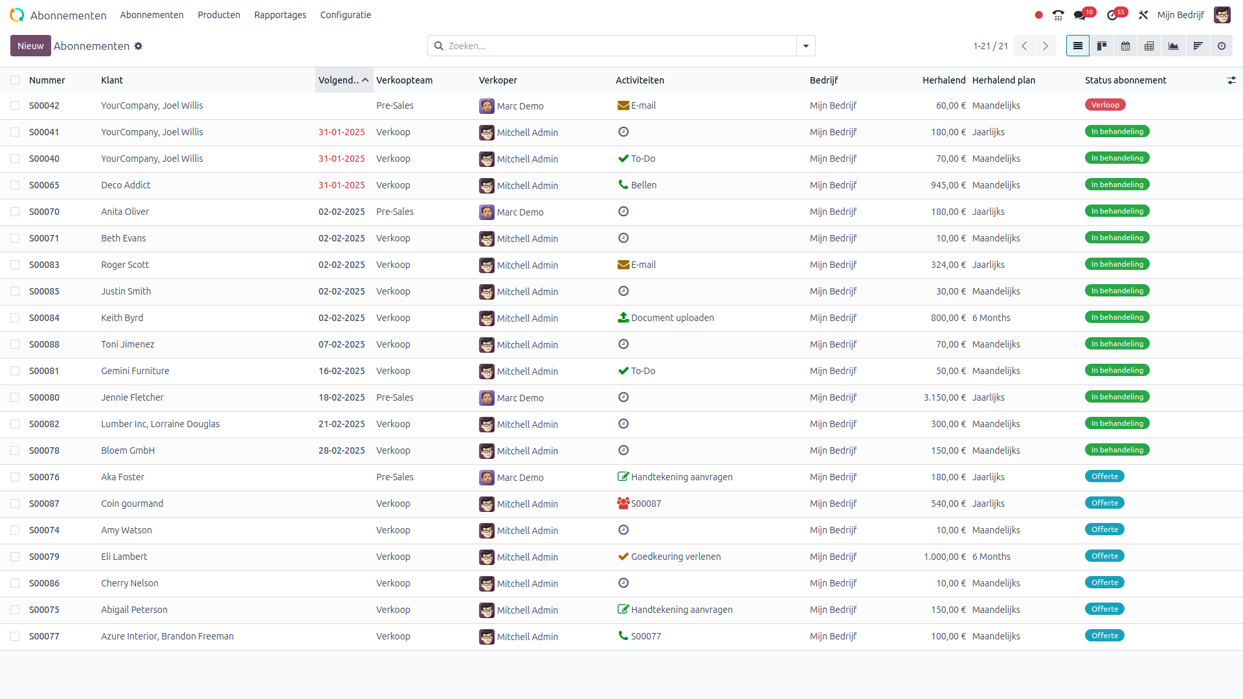Open optional columns adjust menu
Image resolution: width=1243 pixels, height=699 pixels.
point(1231,80)
